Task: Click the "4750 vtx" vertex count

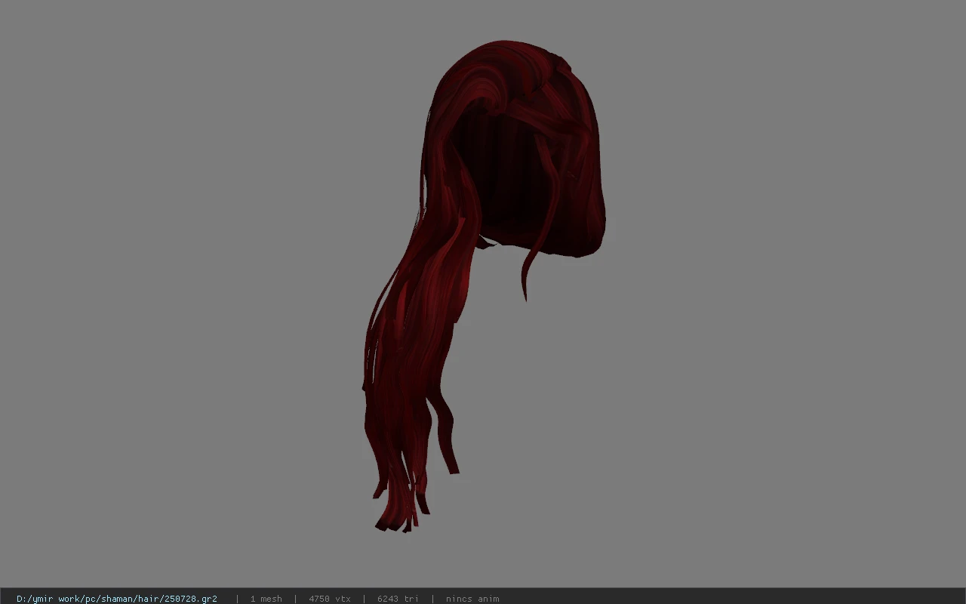Action: click(330, 599)
